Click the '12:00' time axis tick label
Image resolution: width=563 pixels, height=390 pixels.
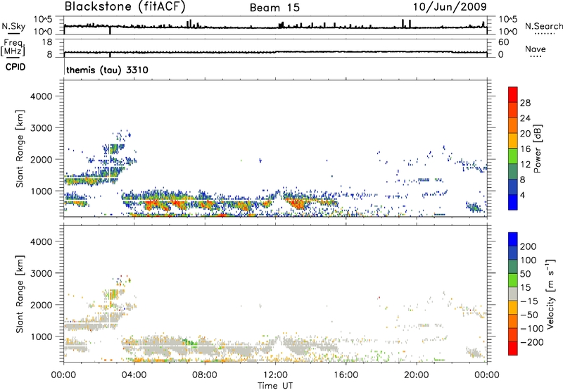[275, 375]
